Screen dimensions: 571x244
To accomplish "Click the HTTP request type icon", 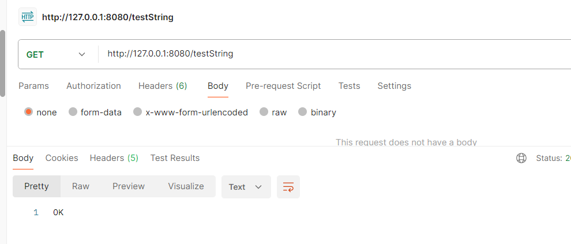I will (28, 17).
